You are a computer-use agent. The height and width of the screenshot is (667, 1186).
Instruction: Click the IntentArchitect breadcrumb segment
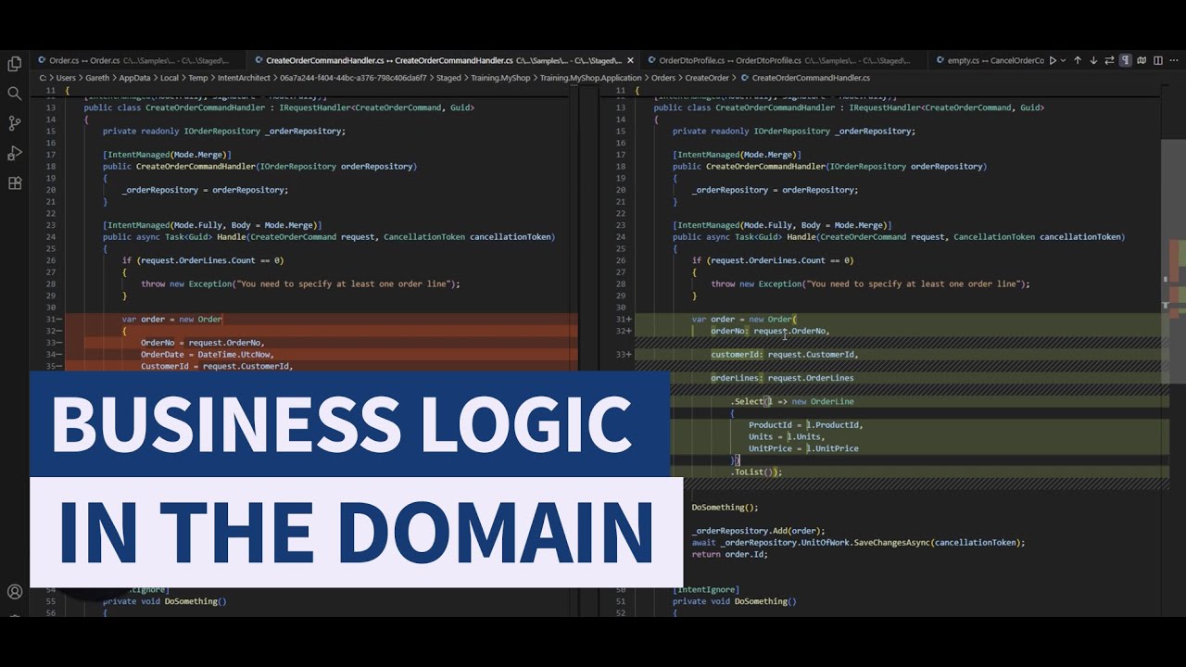tap(245, 78)
